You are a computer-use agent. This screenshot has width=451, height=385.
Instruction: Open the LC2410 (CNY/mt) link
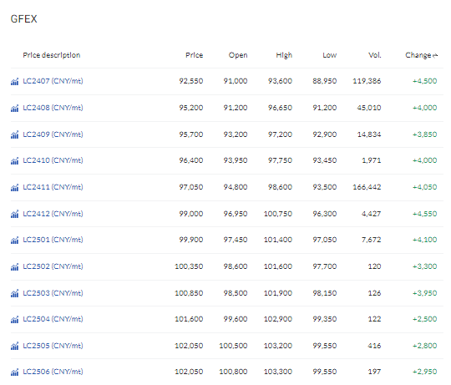point(53,160)
